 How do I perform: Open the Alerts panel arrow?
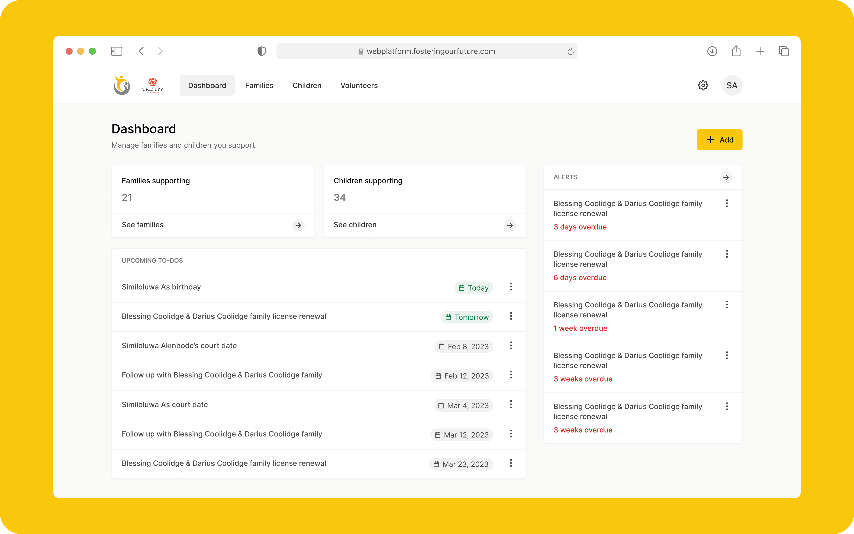[x=726, y=177]
